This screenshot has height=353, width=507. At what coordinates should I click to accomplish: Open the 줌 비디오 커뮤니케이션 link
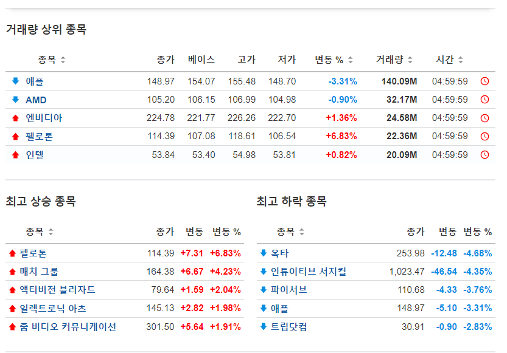coord(68,327)
